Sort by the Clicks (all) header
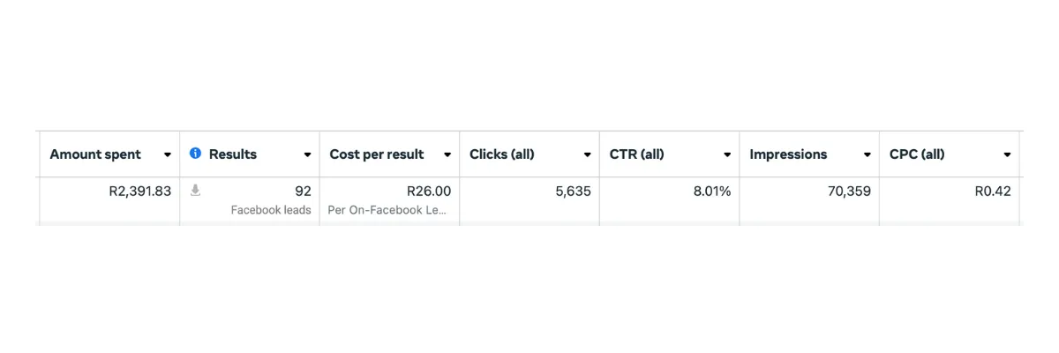 click(502, 154)
